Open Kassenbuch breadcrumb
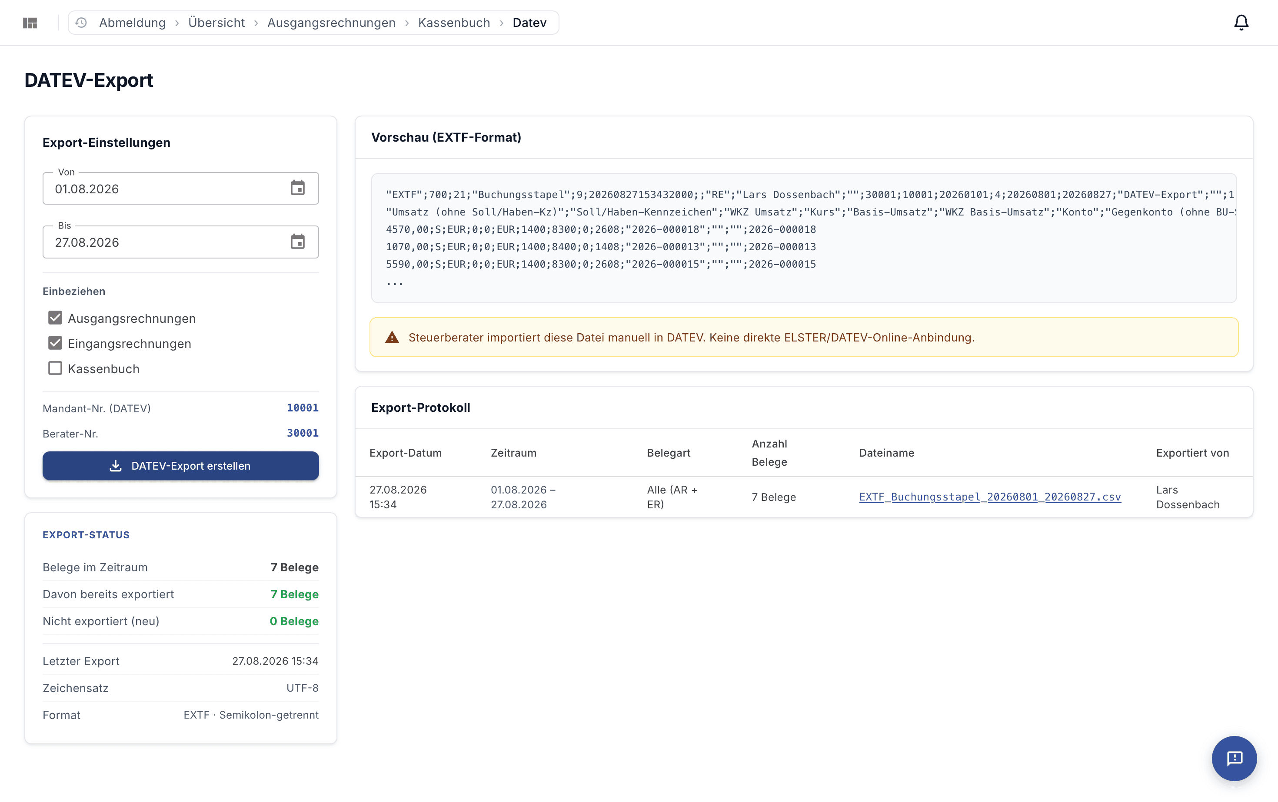This screenshot has width=1278, height=802. tap(454, 23)
